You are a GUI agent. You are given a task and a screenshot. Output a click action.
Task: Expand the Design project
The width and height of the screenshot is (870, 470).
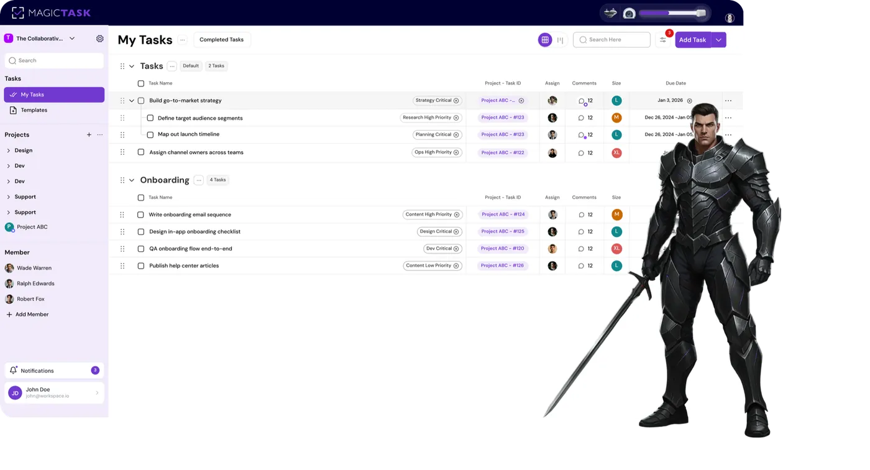pos(9,150)
